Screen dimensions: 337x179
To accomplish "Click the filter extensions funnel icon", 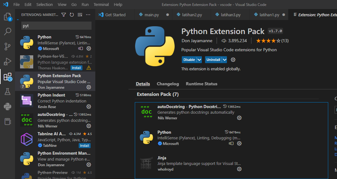I will 64,15.
